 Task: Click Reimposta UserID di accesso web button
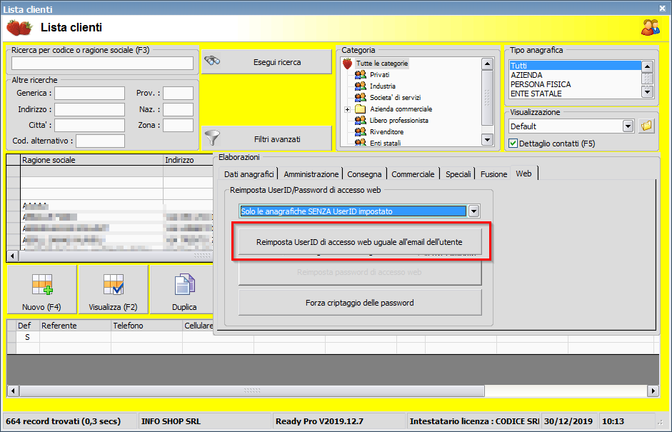point(360,242)
